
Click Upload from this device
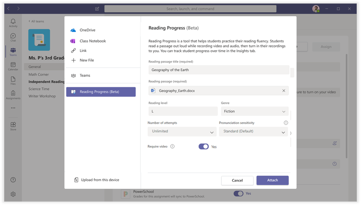100,180
